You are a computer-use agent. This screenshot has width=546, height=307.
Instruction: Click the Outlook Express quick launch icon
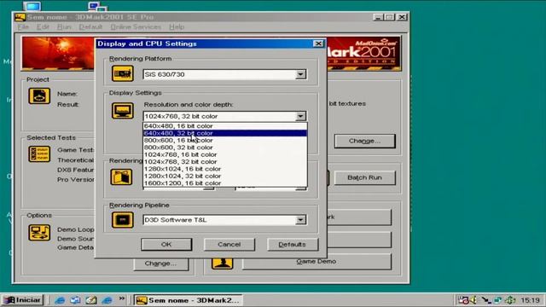coord(75,300)
